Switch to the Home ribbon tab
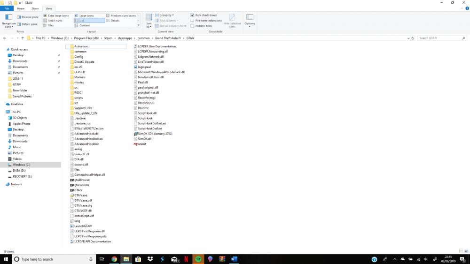 click(21, 8)
